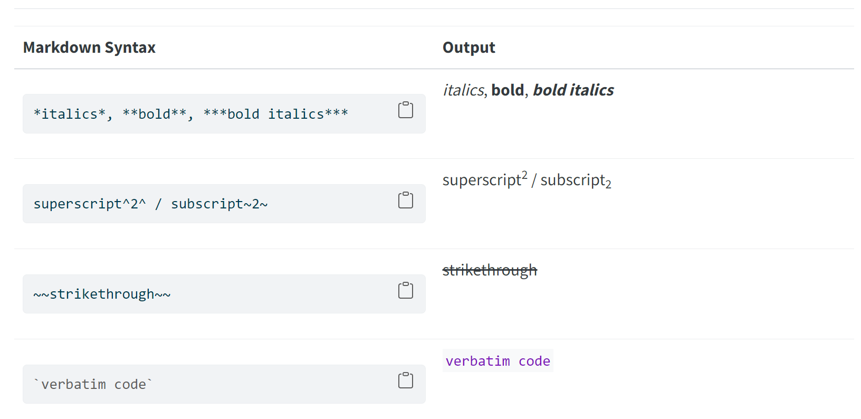861x419 pixels.
Task: Click ***bold italics*** in the code block
Action: pos(276,114)
